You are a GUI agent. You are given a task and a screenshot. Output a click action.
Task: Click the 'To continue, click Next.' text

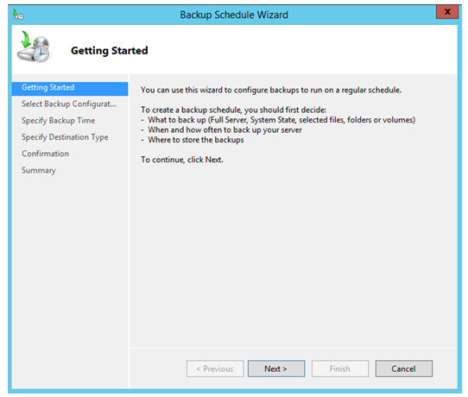pyautogui.click(x=182, y=160)
